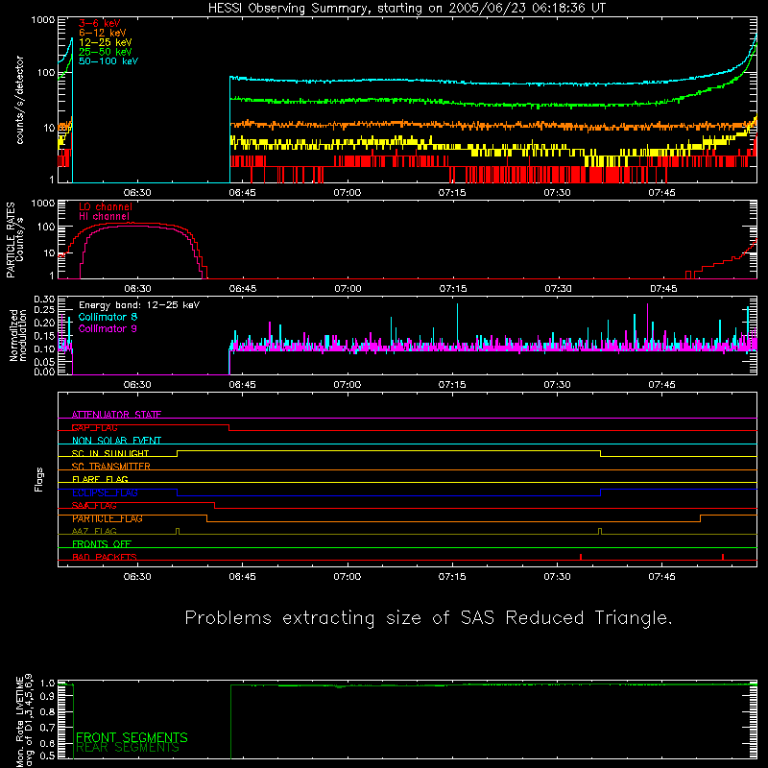Click the 'Problems extracting size of SAS Reduced Triangle' message
The height and width of the screenshot is (768, 768).
(x=428, y=618)
